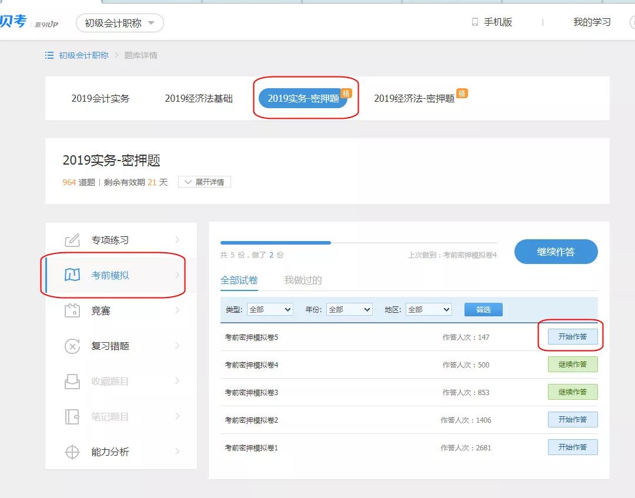This screenshot has height=498, width=635.
Task: Click the 竞赛 calendar icon
Action: tap(72, 310)
